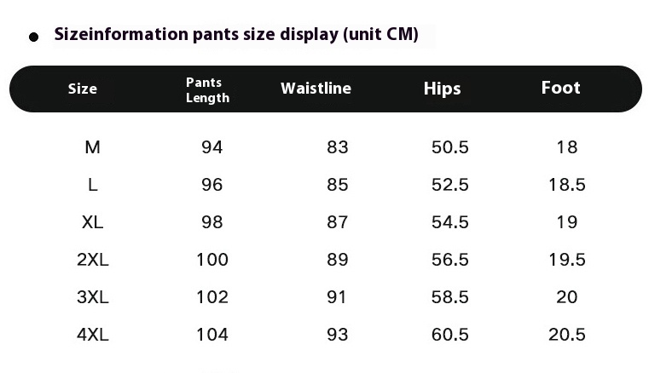Select the XL size row label
649x373 pixels.
[92, 222]
